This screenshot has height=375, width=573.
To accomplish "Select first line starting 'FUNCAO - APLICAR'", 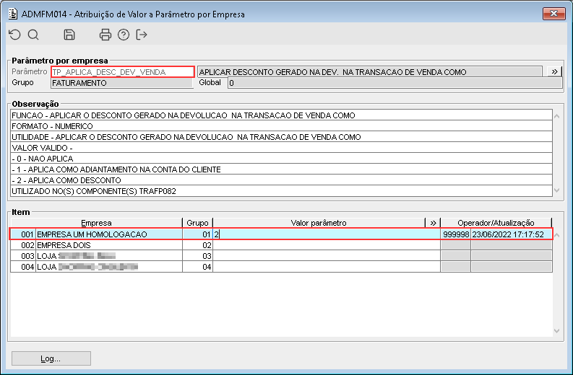I will pyautogui.click(x=281, y=115).
